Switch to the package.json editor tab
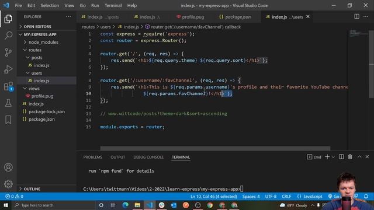The height and width of the screenshot is (210, 374). click(235, 17)
